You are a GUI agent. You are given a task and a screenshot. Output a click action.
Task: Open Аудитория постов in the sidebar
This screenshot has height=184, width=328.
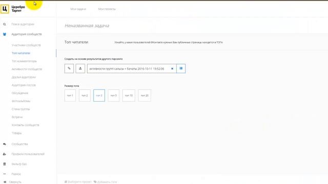pyautogui.click(x=24, y=85)
